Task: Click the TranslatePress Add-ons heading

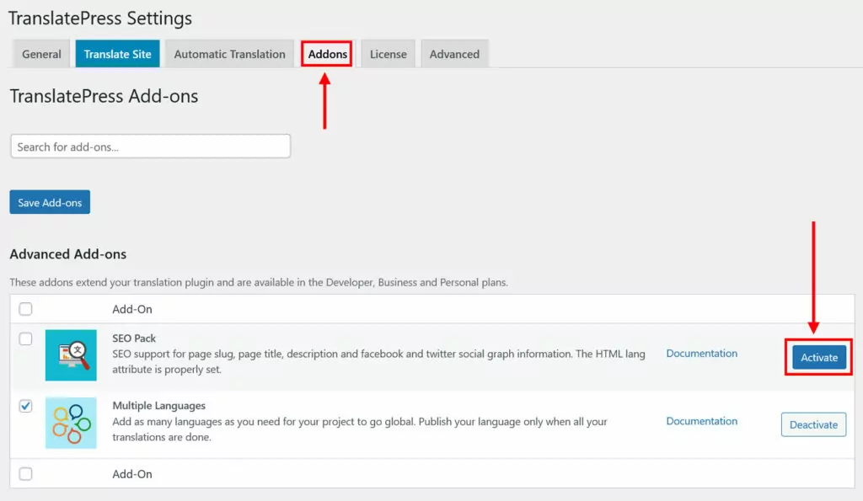Action: point(104,96)
